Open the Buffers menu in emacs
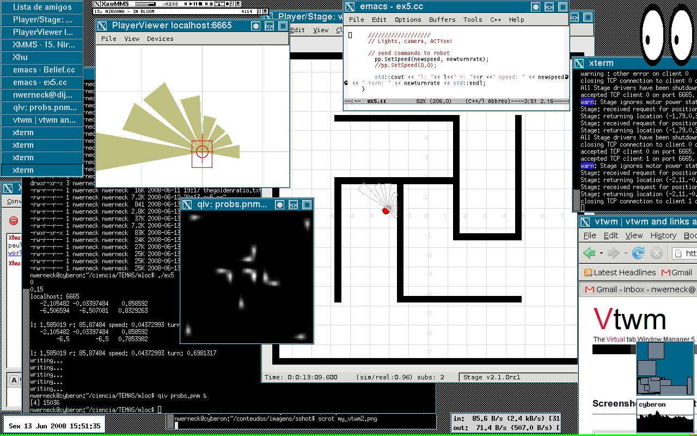The image size is (697, 436). click(x=442, y=20)
